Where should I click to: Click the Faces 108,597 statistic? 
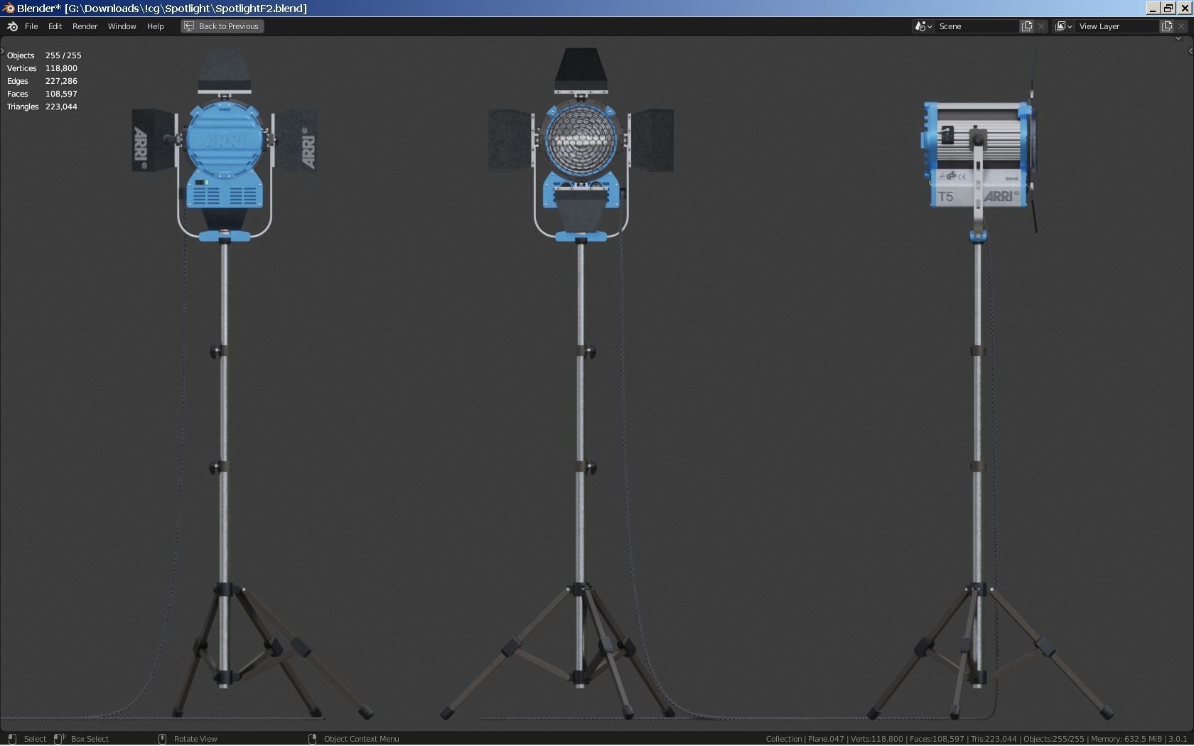tap(42, 94)
